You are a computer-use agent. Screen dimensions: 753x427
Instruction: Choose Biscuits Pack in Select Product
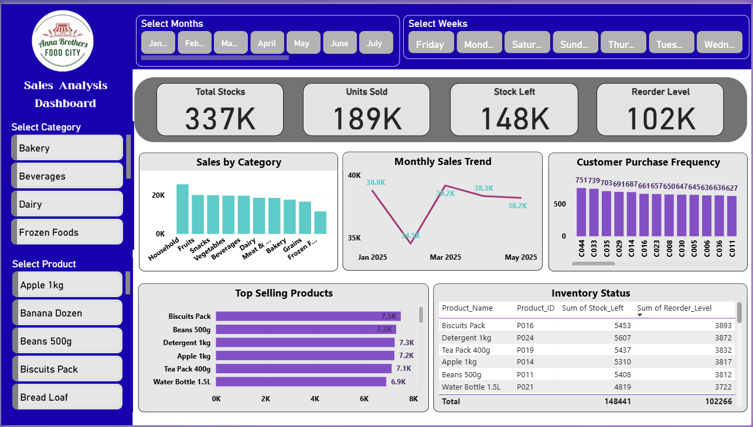pos(66,369)
